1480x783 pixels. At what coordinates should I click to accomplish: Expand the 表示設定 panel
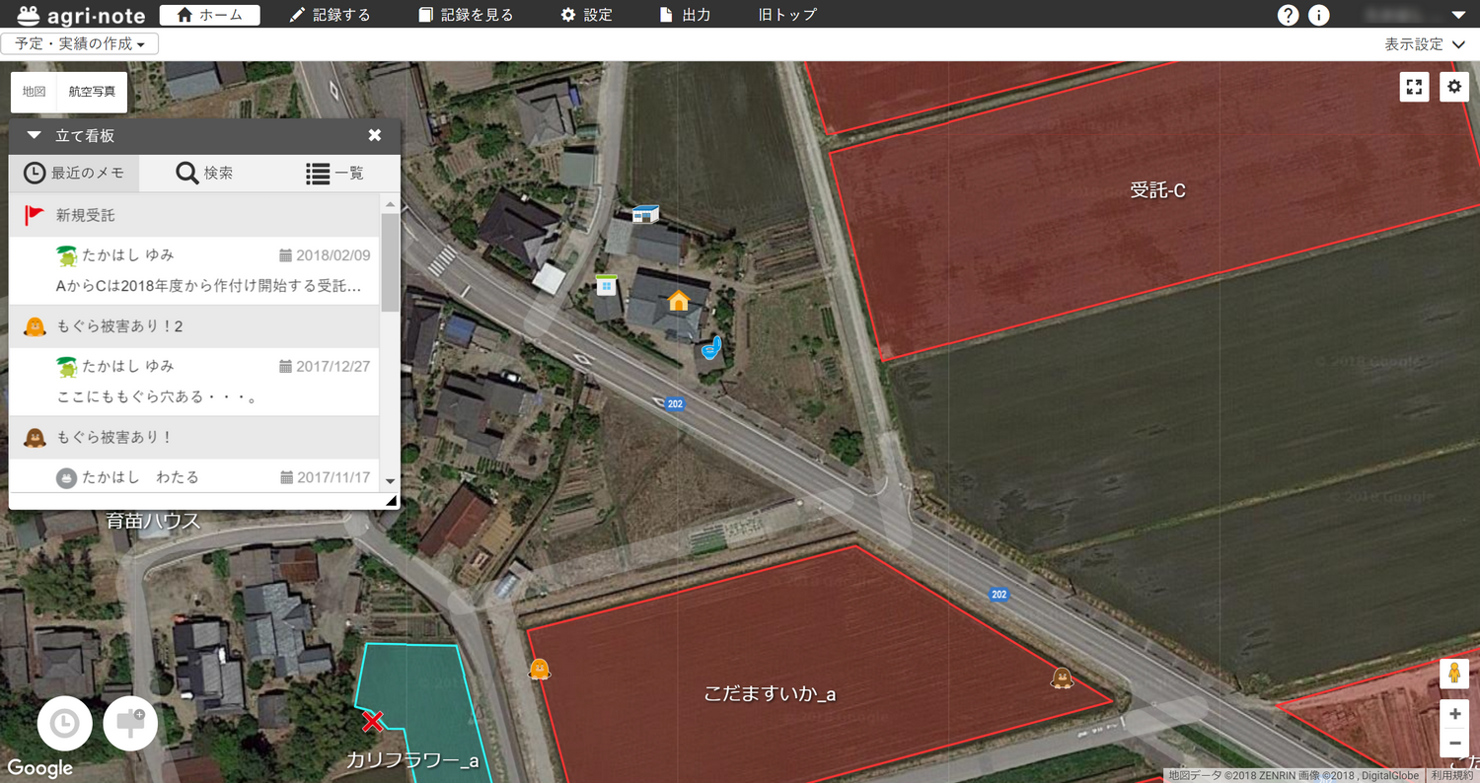pyautogui.click(x=1427, y=44)
